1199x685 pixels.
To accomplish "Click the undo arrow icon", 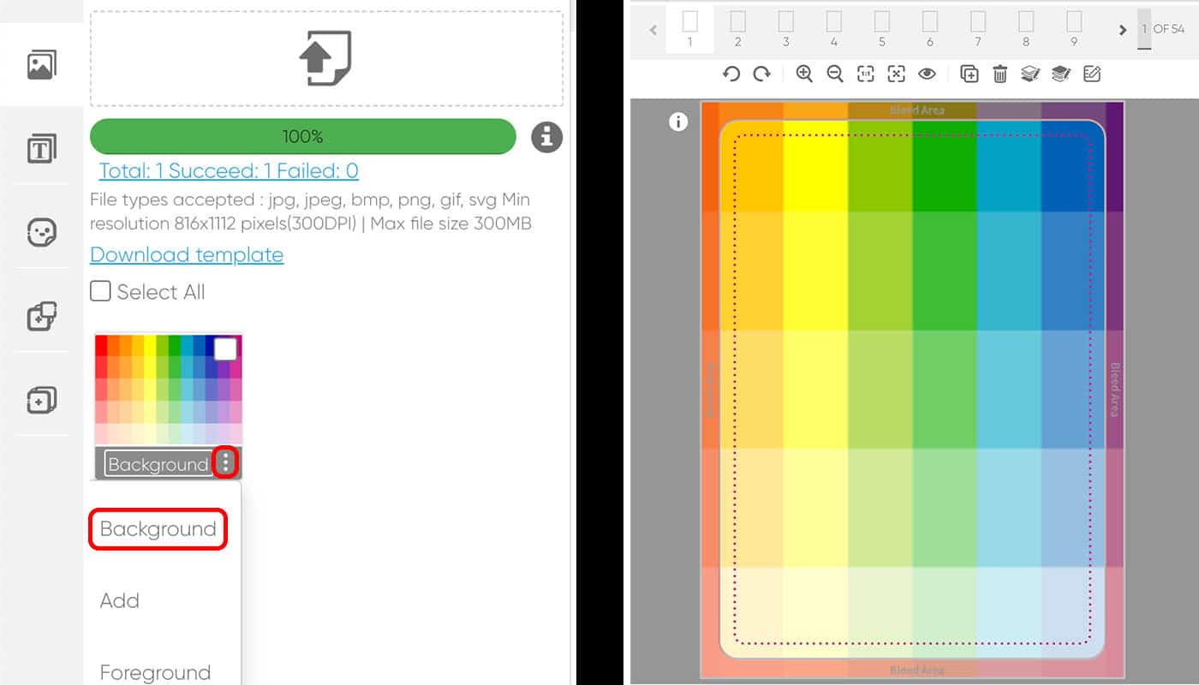I will (731, 74).
